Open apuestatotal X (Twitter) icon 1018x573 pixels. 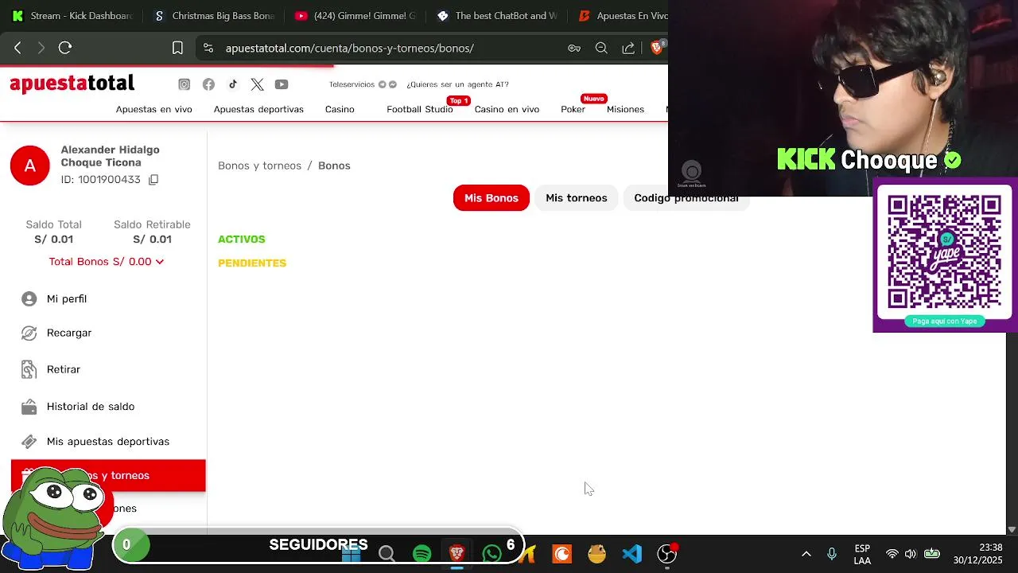(257, 84)
